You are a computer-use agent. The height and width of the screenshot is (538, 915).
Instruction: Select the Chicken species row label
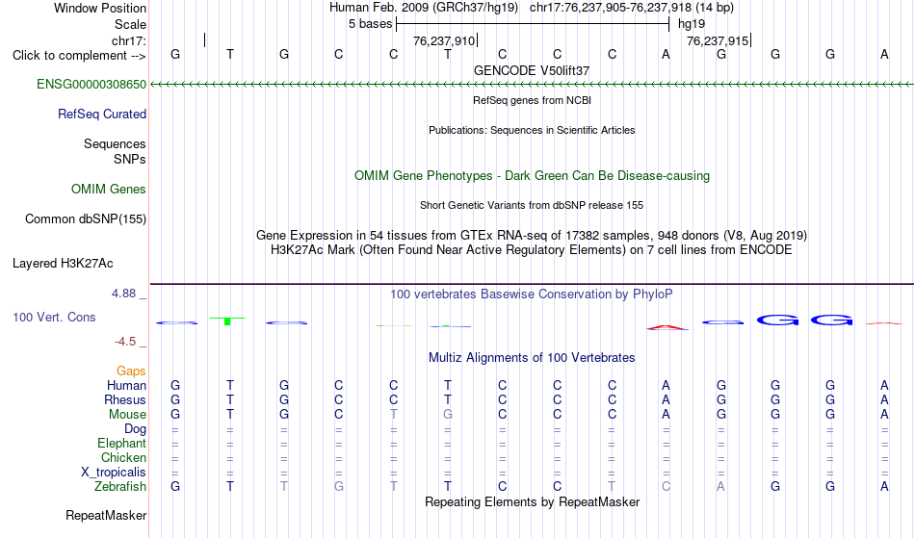pyautogui.click(x=123, y=458)
